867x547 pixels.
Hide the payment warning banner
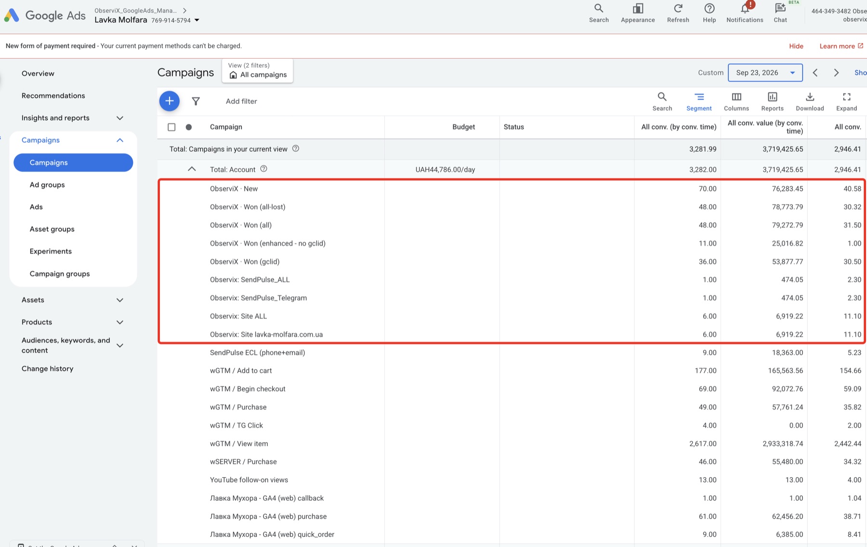796,46
